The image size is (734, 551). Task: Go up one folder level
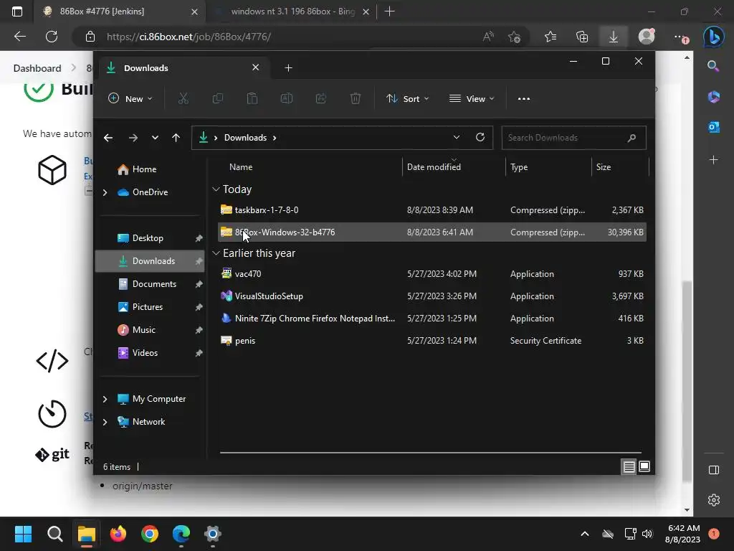176,138
